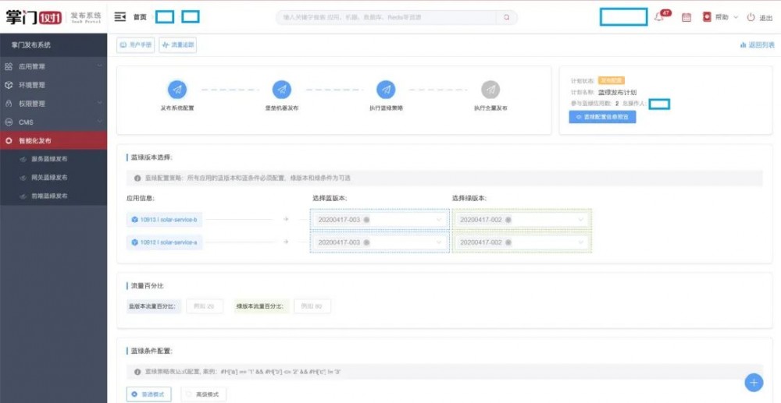
Task: Open green version dropdown for solar-service-a
Action: pos(581,242)
